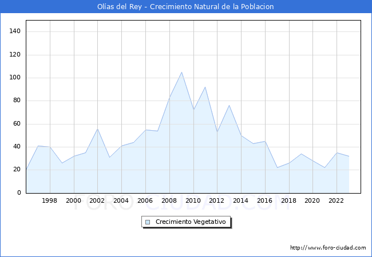Image resolution: width=372 pixels, height=257 pixels.
Task: Click x-axis year 1998
Action: [49, 200]
